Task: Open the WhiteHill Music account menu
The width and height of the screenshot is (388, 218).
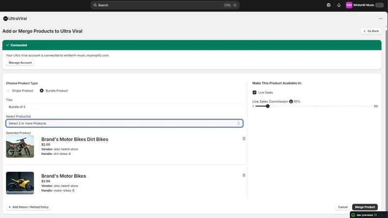Action: [365, 5]
